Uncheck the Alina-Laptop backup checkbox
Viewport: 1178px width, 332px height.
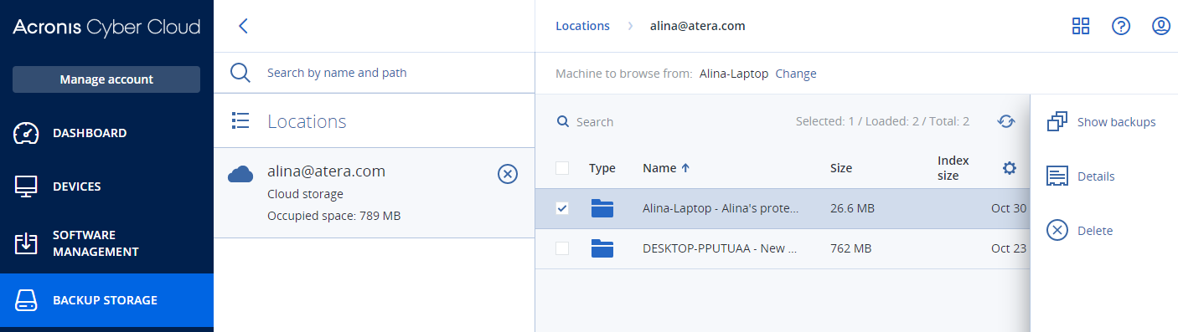click(562, 208)
